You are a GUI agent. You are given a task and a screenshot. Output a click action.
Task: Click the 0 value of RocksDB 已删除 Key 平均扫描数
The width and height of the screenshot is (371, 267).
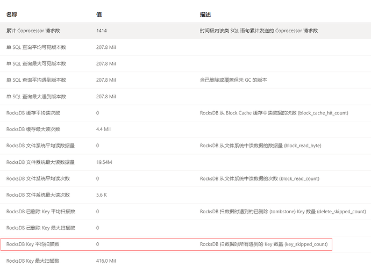(x=97, y=212)
